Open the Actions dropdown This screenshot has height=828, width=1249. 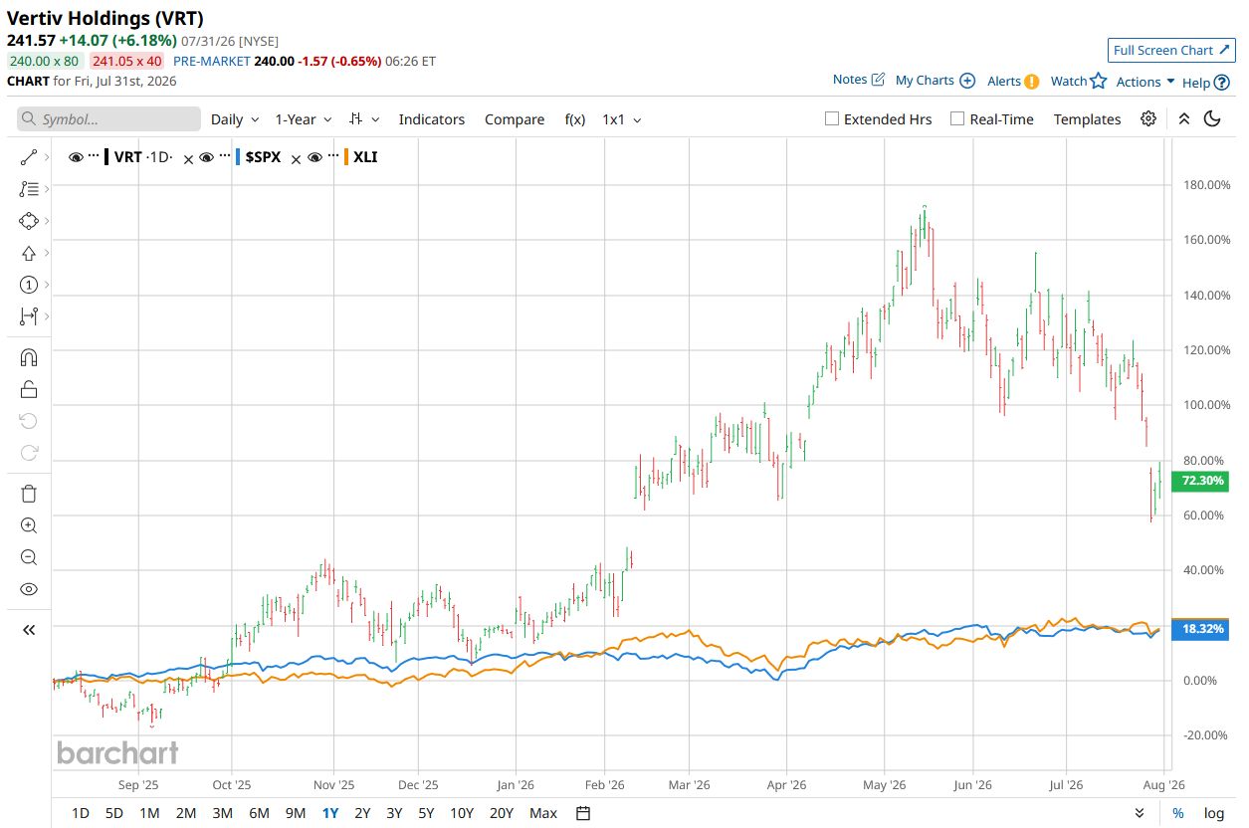pos(1145,82)
